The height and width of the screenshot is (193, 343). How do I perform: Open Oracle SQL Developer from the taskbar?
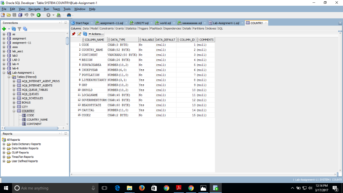[215, 188]
